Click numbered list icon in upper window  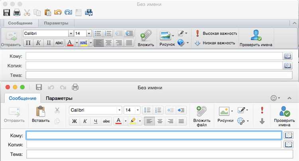[108, 33]
